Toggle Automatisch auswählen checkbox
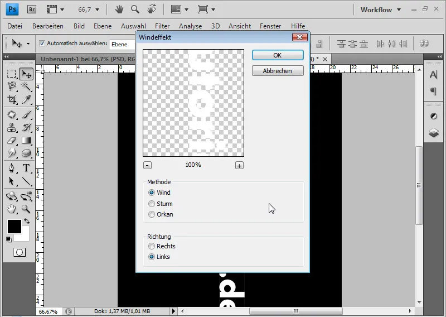 [x=42, y=44]
